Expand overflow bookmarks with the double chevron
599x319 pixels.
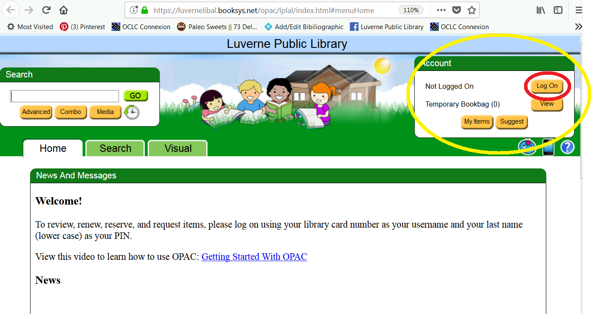click(579, 27)
